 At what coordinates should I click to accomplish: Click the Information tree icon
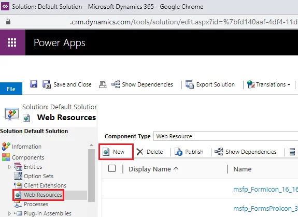(x=6, y=147)
